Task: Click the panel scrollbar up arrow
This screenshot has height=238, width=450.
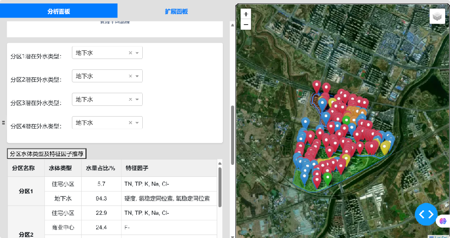Action: (x=232, y=25)
